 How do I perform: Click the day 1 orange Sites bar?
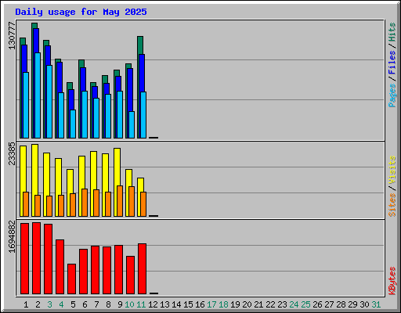pyautogui.click(x=26, y=204)
